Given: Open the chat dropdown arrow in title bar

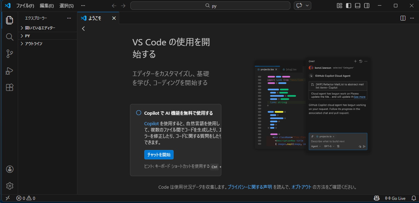Looking at the screenshot, I should click(x=307, y=6).
